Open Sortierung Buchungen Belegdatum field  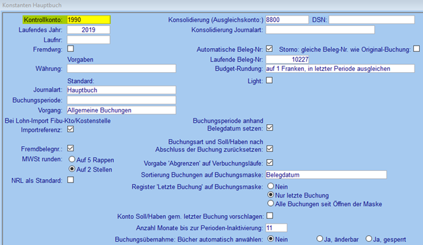[326, 175]
